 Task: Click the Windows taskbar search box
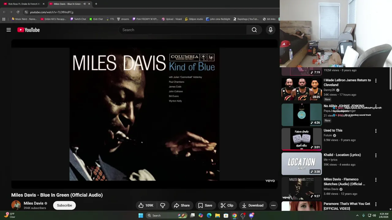(167, 215)
